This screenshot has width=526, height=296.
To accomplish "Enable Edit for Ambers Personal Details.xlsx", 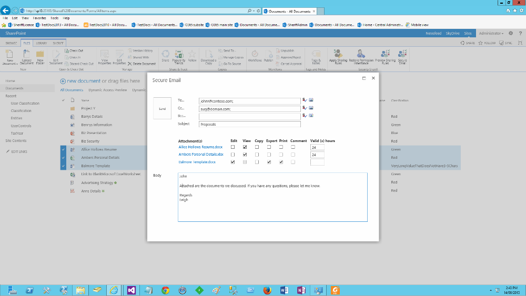I will (x=233, y=155).
